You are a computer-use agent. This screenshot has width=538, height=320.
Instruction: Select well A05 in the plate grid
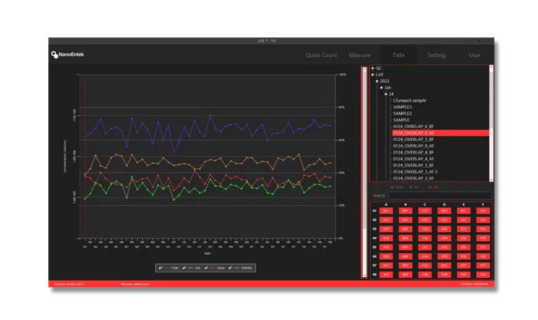pos(386,247)
